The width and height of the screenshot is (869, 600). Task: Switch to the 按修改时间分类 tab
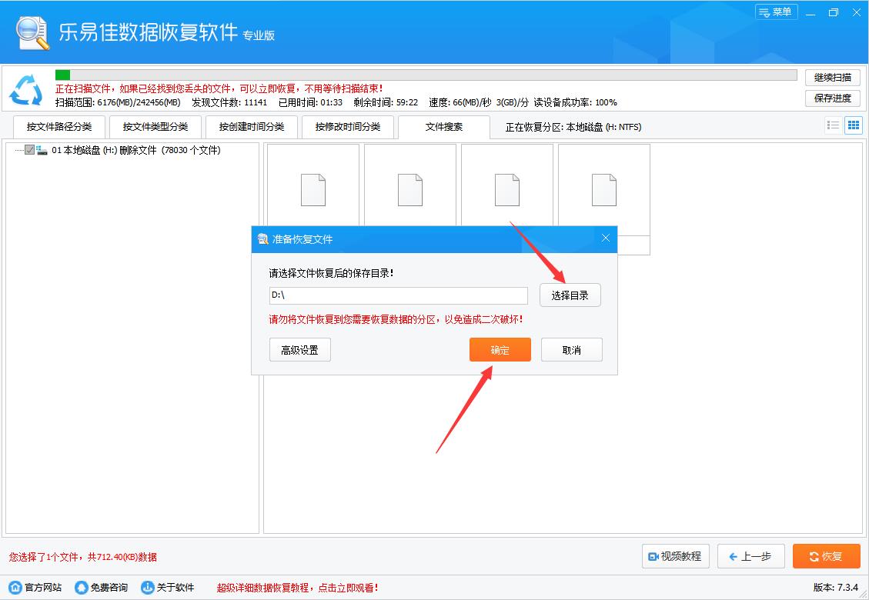(x=348, y=126)
